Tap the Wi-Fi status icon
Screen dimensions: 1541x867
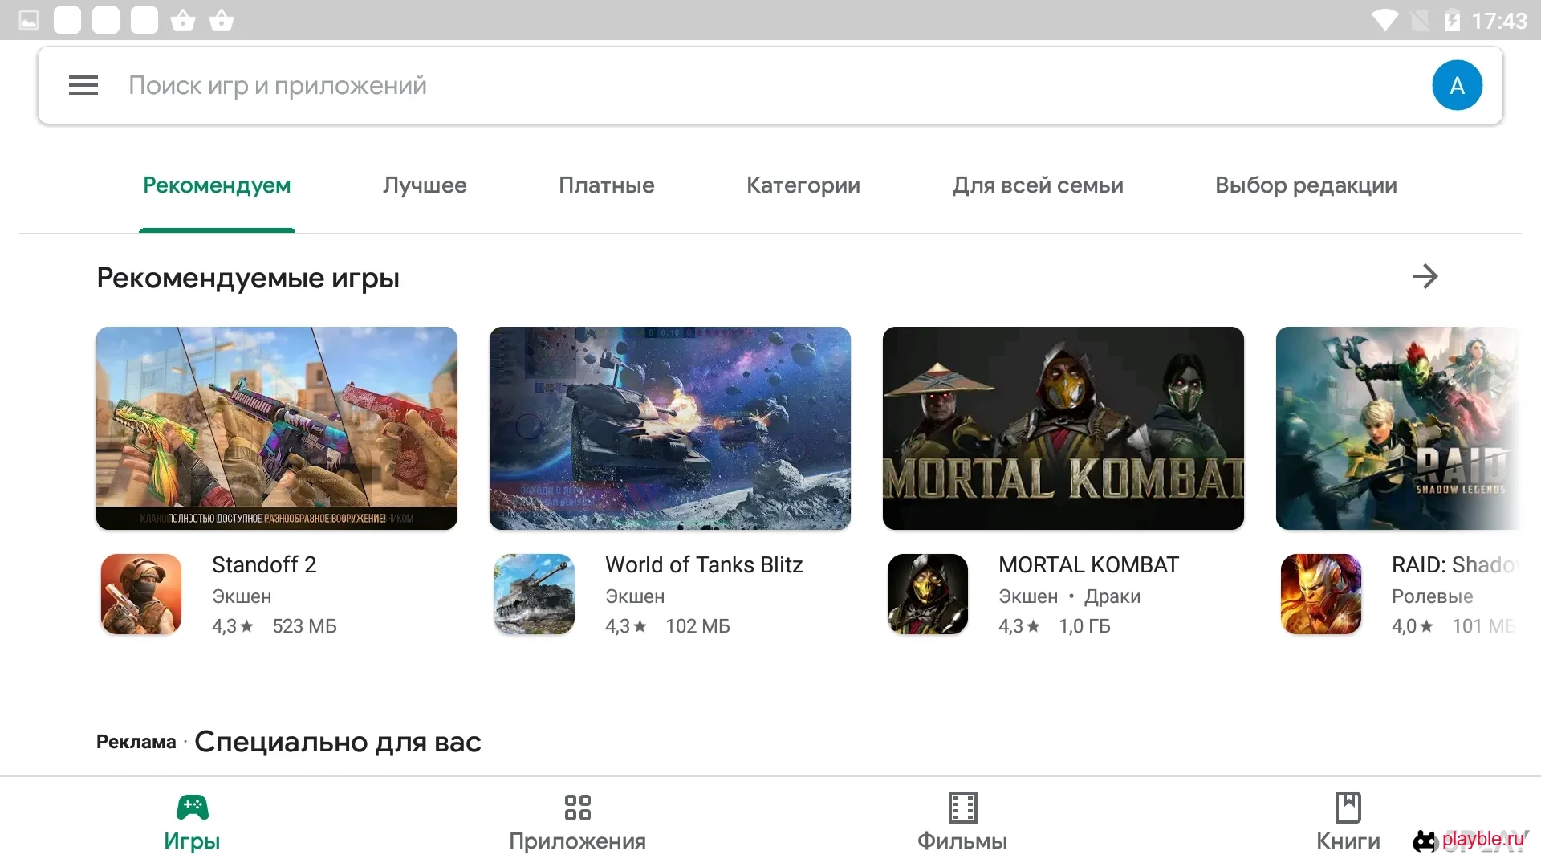point(1384,20)
